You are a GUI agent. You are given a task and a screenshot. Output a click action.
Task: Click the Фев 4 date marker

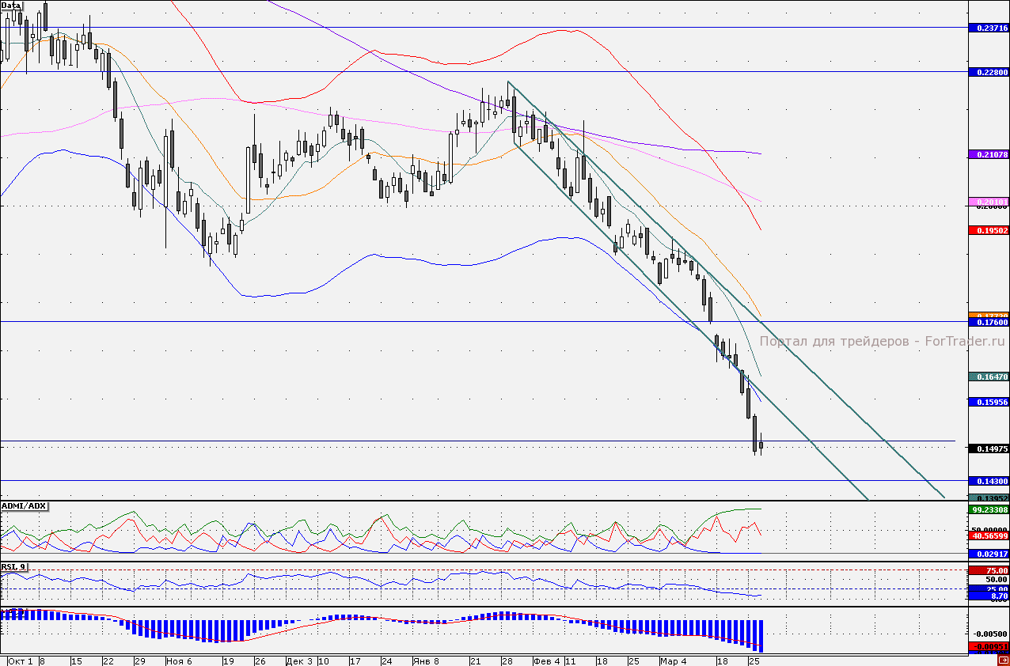[x=546, y=660]
